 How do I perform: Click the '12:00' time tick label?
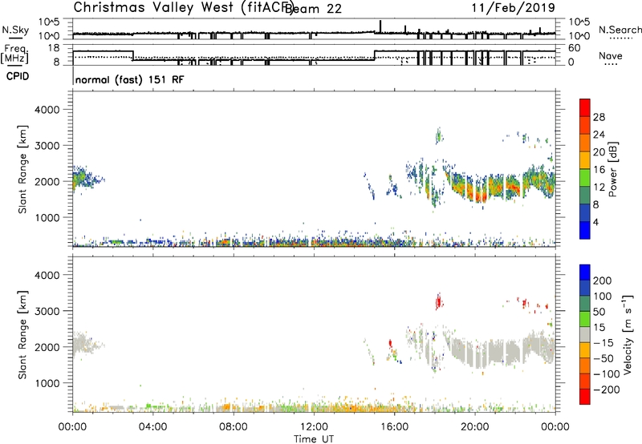click(x=314, y=427)
